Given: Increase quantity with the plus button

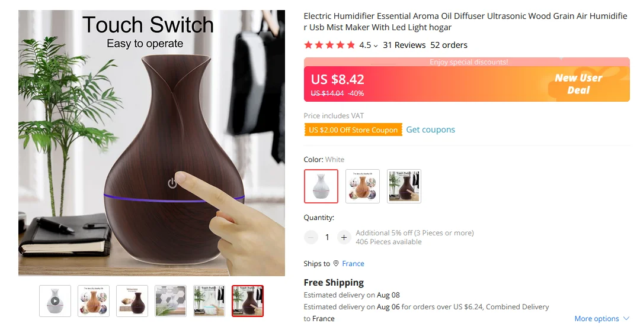Looking at the screenshot, I should point(344,237).
